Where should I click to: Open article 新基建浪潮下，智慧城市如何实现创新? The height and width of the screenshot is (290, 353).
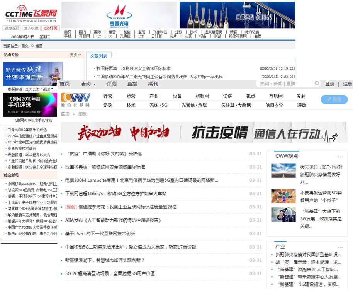click(x=104, y=260)
